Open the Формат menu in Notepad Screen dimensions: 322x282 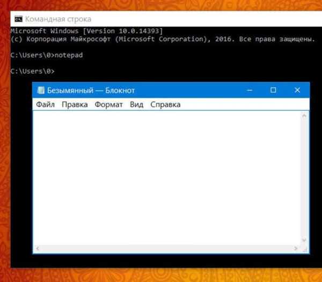coord(108,105)
